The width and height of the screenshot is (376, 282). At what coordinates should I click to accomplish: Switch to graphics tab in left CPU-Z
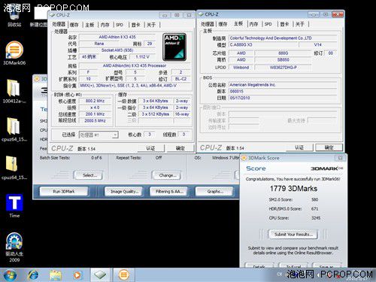[135, 25]
